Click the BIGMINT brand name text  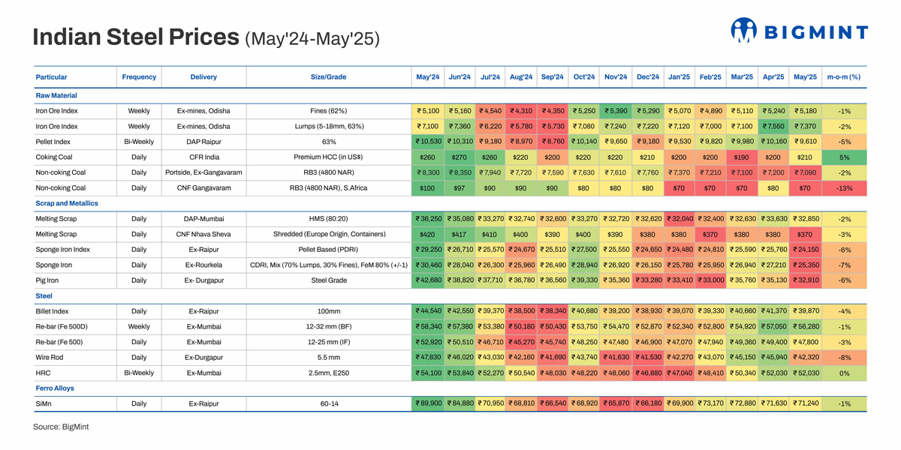coord(815,32)
